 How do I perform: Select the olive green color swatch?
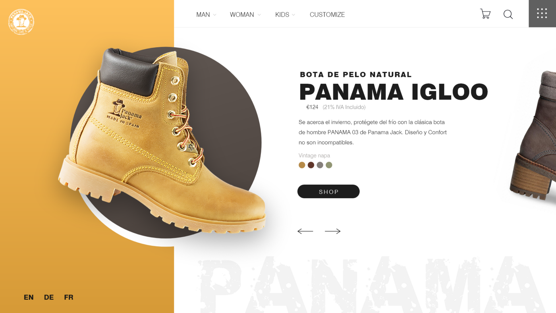(x=329, y=165)
